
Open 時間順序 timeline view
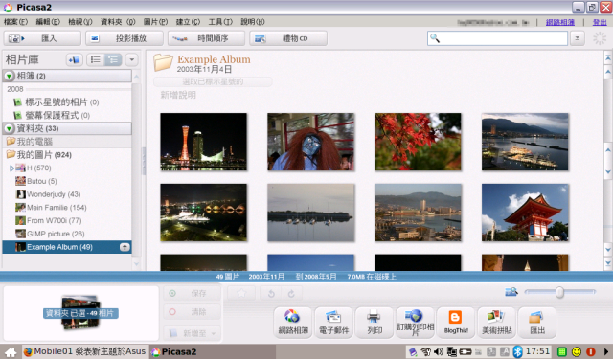click(x=207, y=38)
